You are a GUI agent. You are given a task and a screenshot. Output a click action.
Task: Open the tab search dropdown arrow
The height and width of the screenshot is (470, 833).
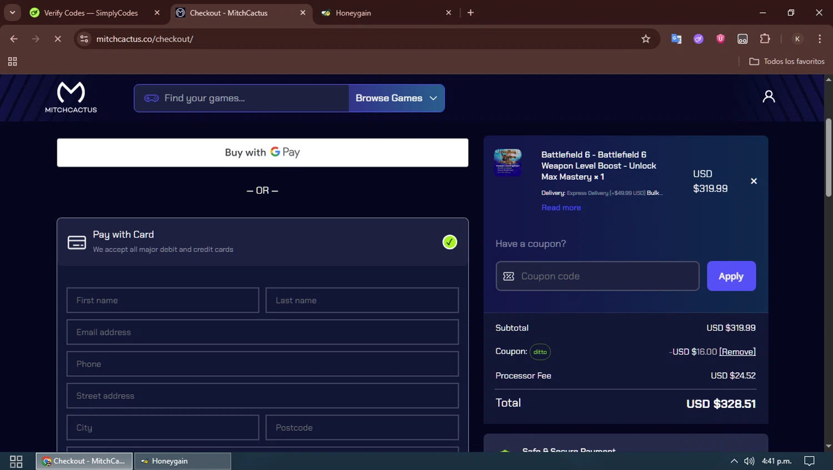pyautogui.click(x=12, y=12)
